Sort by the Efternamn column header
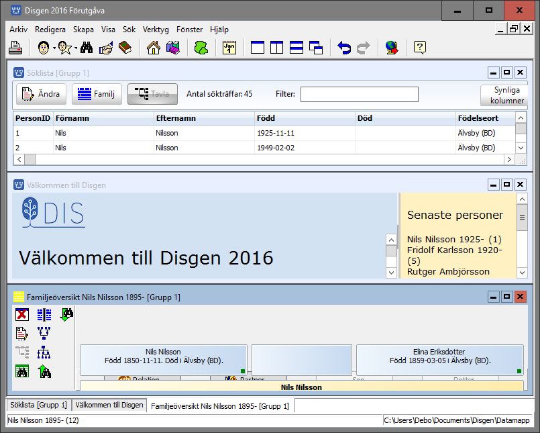The height and width of the screenshot is (433, 540). 204,118
